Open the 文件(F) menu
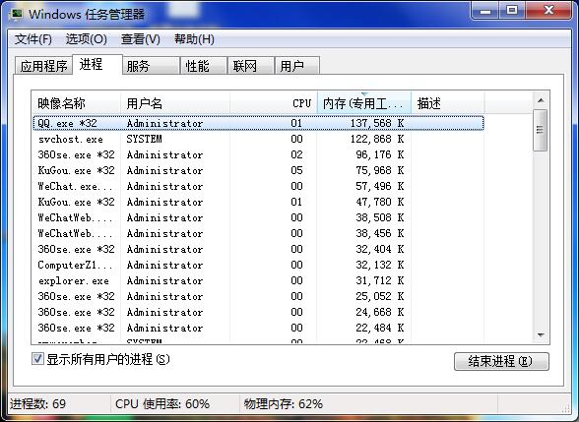This screenshot has width=579, height=422. pos(32,39)
